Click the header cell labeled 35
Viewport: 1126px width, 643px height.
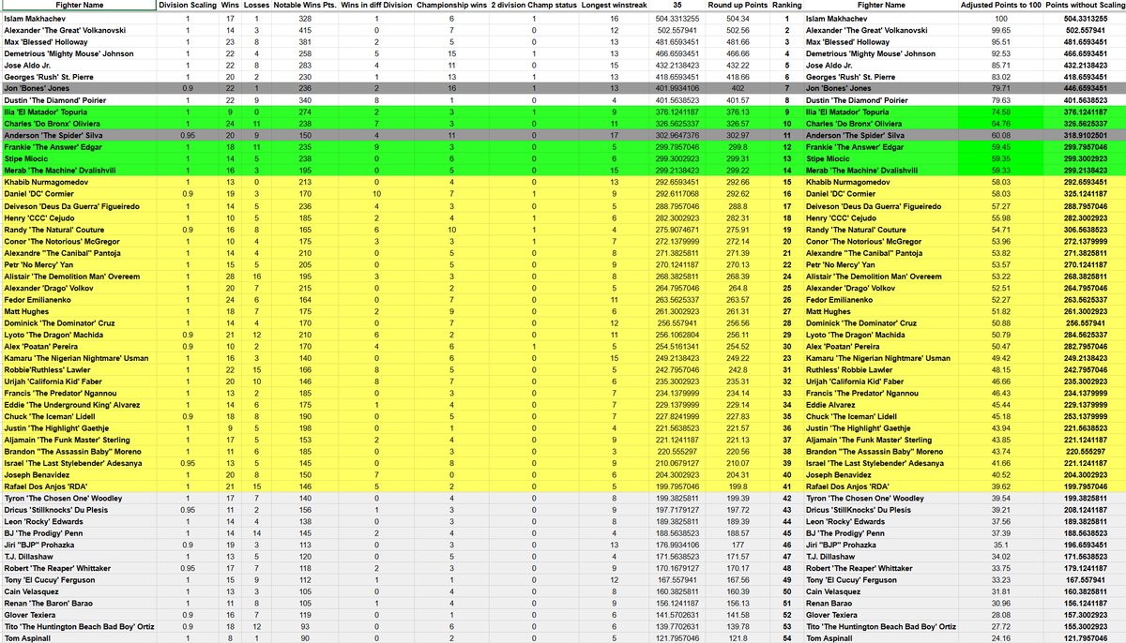[x=677, y=6]
